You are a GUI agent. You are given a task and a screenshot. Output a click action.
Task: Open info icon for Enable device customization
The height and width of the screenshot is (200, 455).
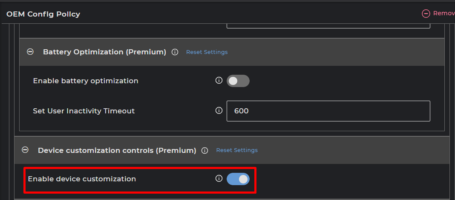(219, 179)
